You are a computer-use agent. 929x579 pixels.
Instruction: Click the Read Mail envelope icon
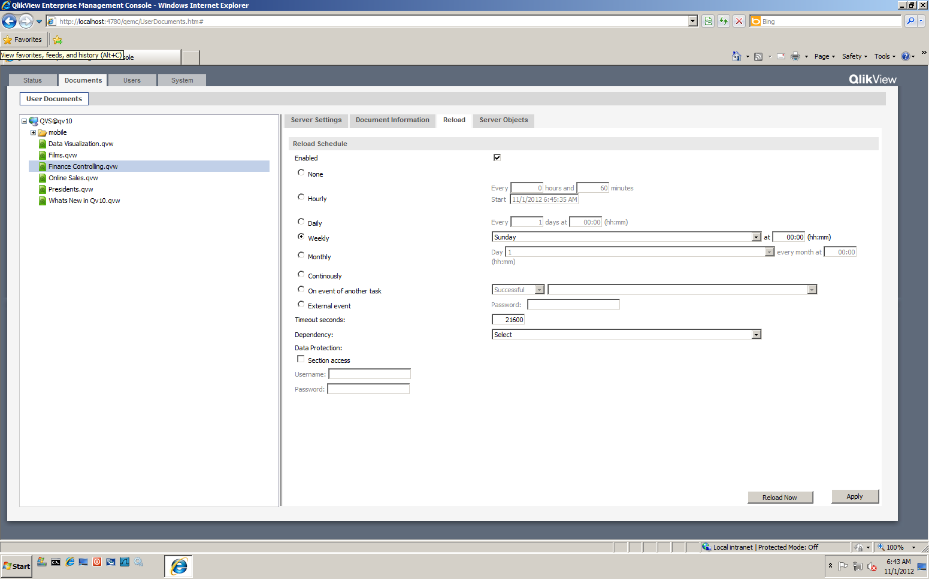pyautogui.click(x=781, y=56)
